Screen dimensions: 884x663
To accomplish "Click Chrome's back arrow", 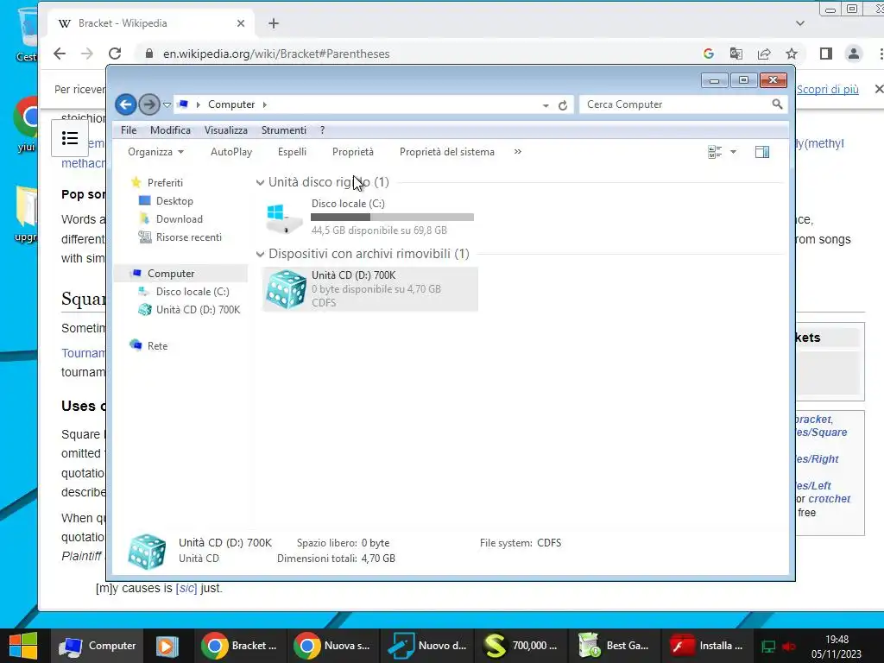I will pos(60,54).
